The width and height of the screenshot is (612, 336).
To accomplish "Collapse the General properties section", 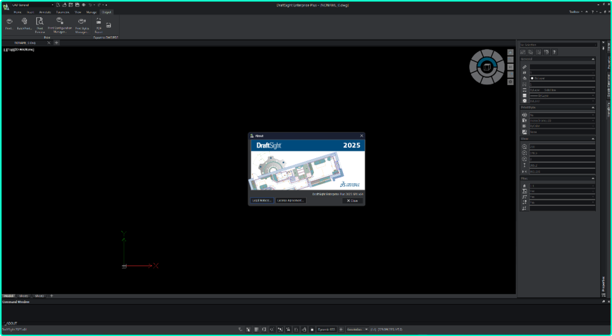I will (593, 59).
